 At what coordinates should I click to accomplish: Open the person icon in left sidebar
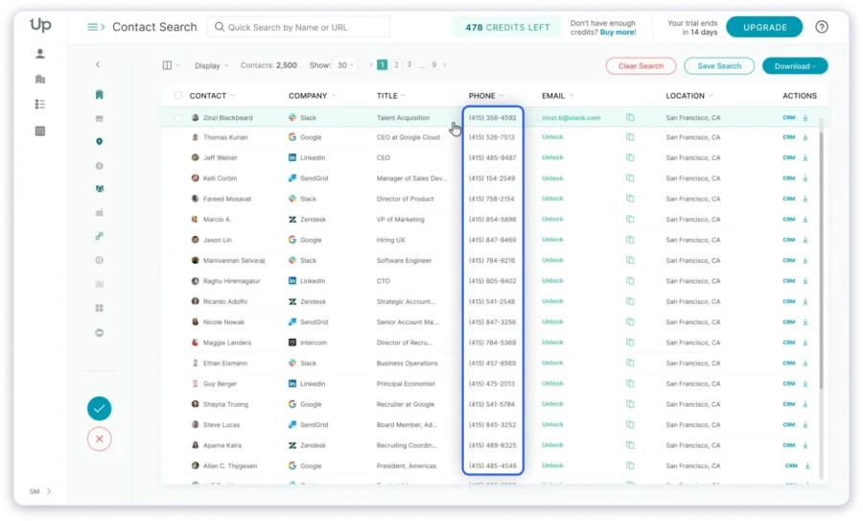(x=40, y=55)
